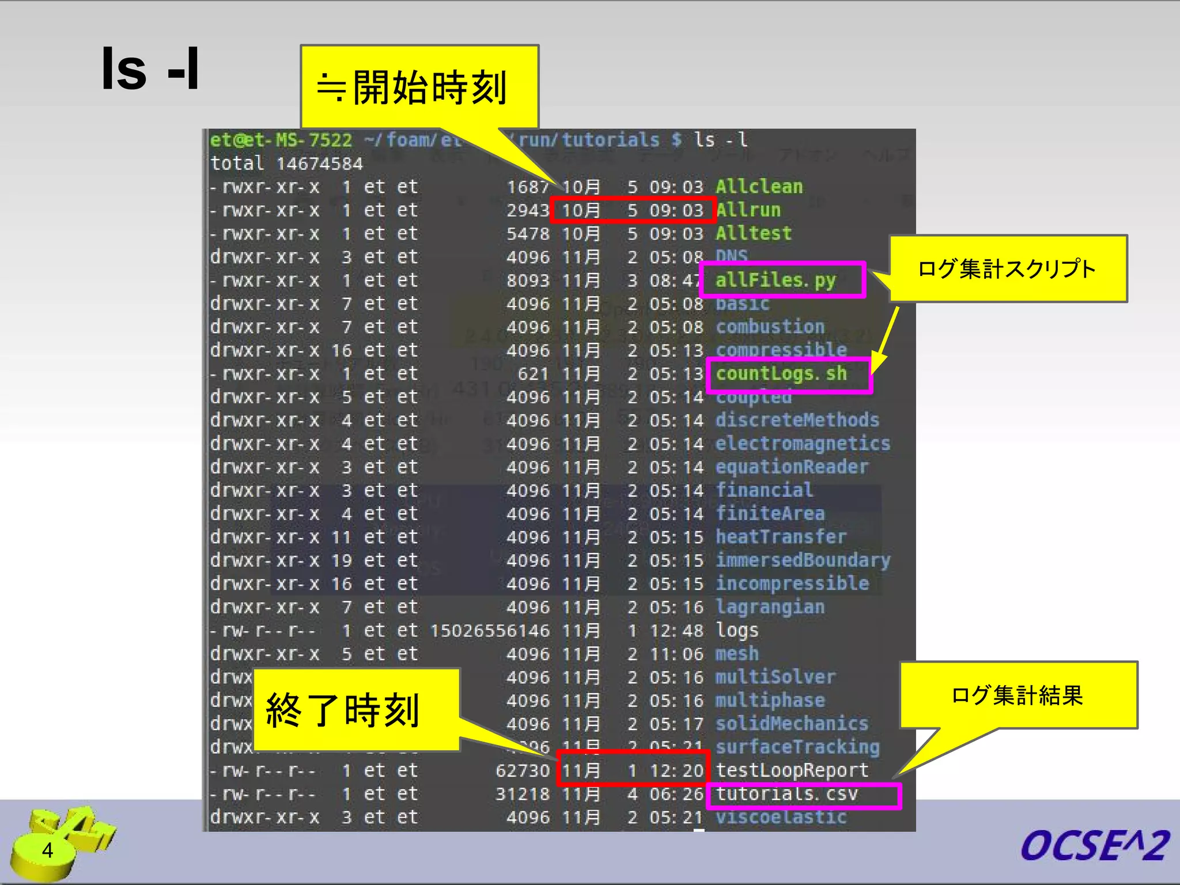Click the tutorials.csv filename
Viewport: 1180px width, 885px height.
(786, 794)
